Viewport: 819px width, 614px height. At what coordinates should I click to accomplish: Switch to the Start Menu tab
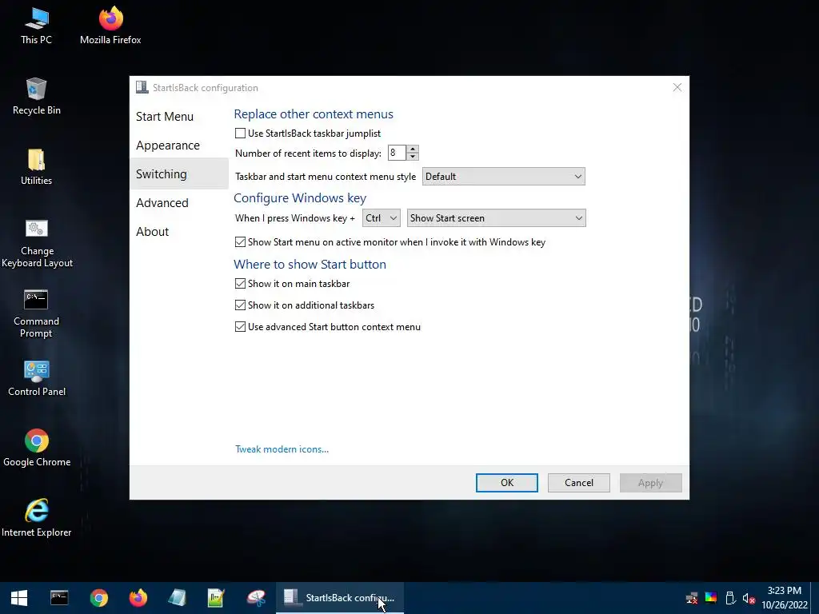165,117
